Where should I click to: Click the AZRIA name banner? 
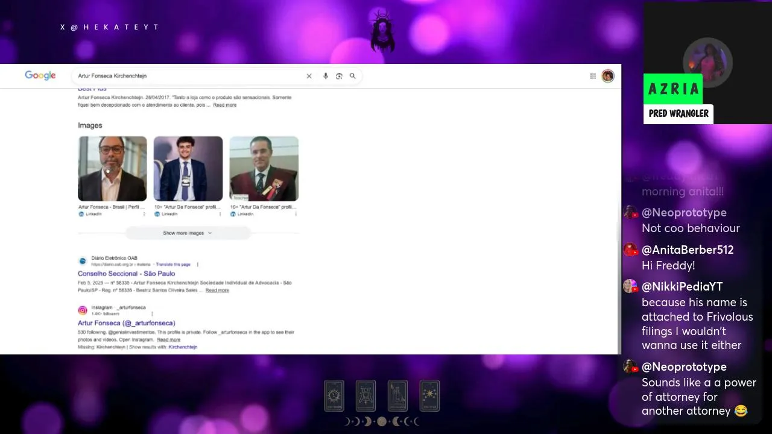click(673, 89)
